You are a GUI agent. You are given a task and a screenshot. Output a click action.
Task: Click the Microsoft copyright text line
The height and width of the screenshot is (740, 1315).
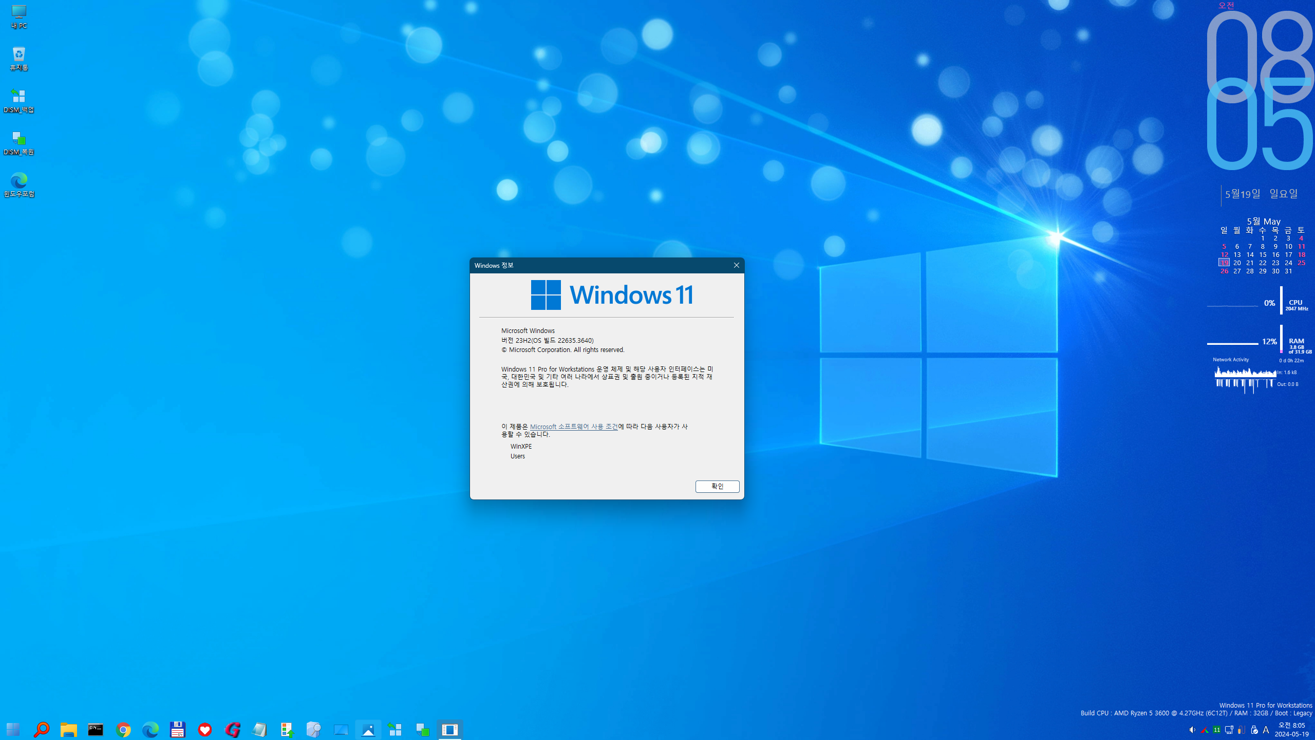click(562, 349)
